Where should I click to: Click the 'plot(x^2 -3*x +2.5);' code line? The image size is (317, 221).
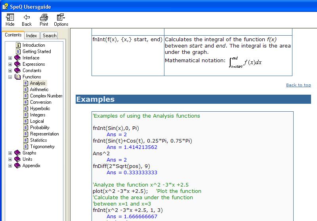click(120, 191)
